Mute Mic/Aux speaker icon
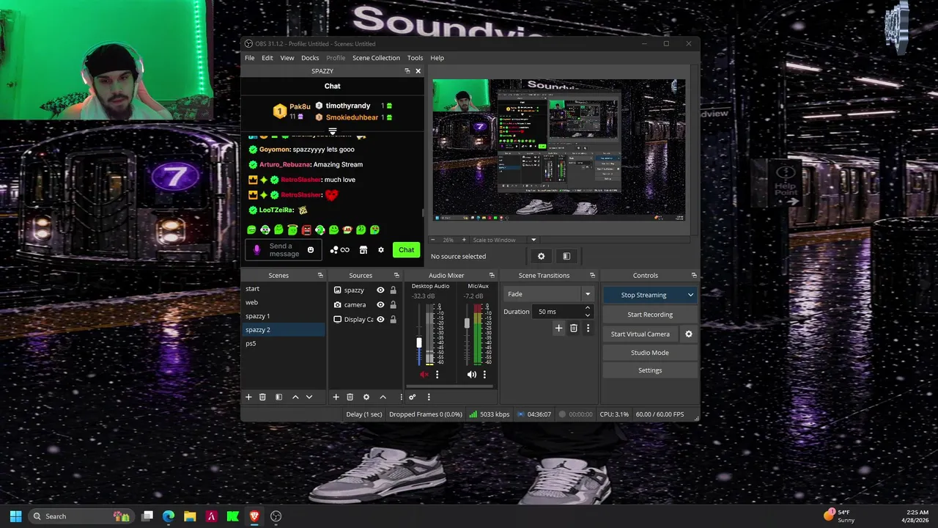 (x=471, y=375)
